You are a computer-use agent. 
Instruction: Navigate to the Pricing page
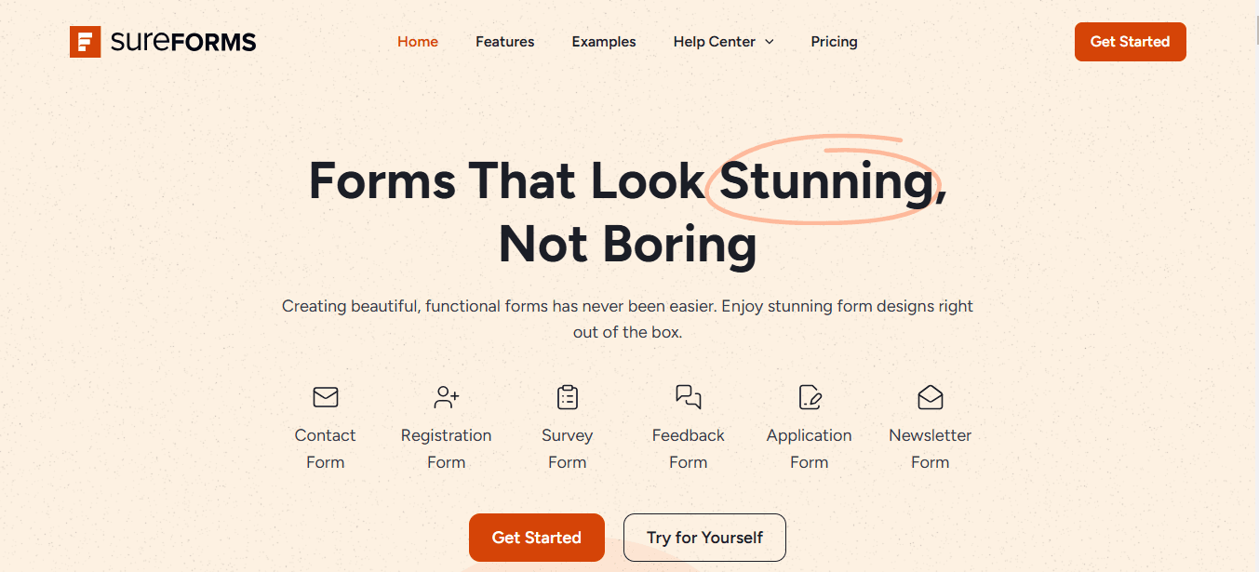(x=834, y=42)
